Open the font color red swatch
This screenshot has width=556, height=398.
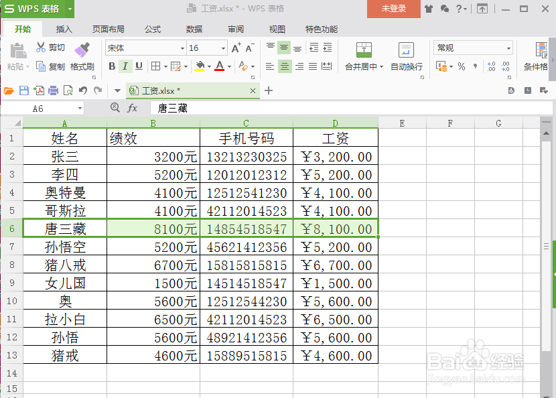218,67
